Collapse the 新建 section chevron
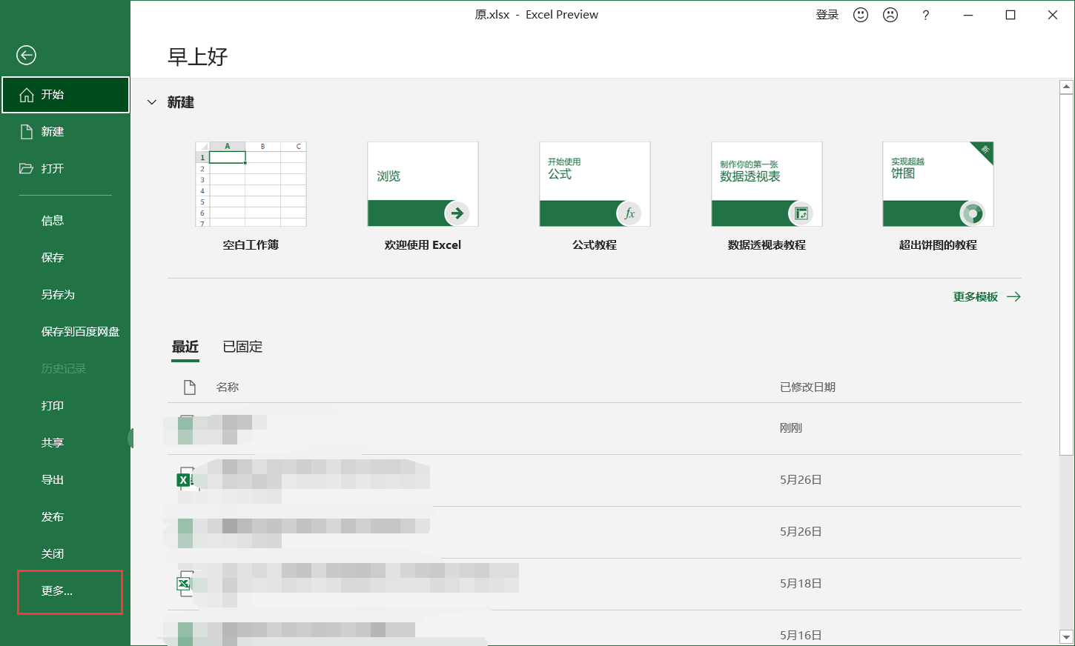1075x646 pixels. click(x=152, y=102)
